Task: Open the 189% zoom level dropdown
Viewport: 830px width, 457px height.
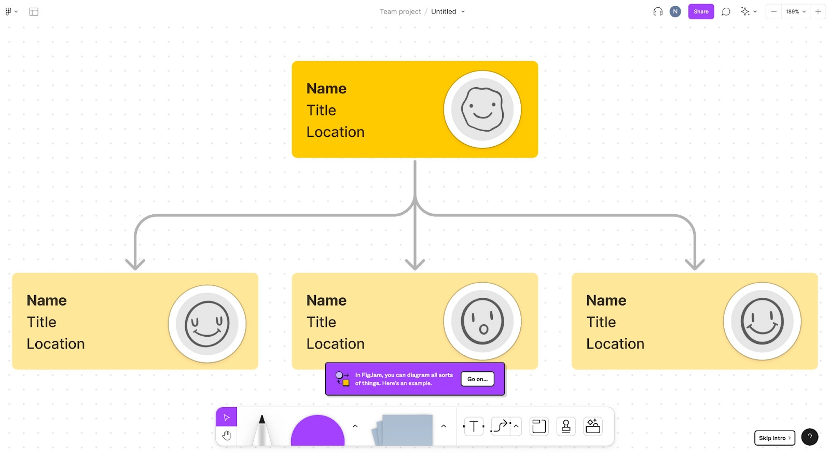Action: click(795, 11)
